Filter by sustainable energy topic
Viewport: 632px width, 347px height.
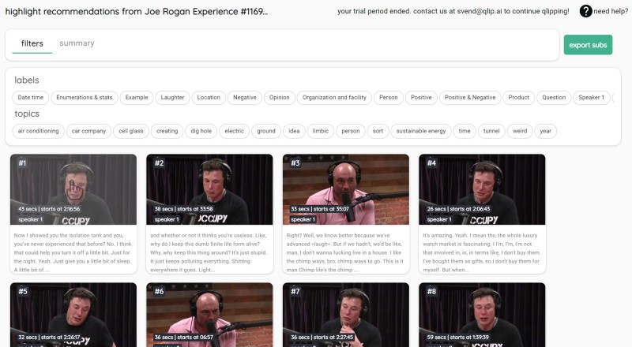coord(421,131)
